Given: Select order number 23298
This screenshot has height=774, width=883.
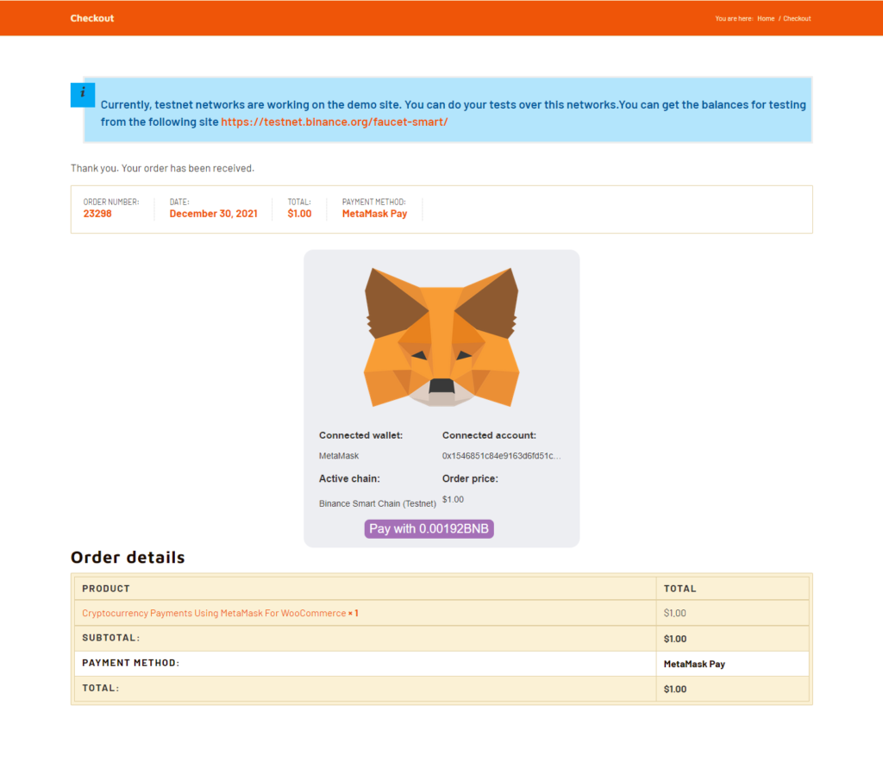Looking at the screenshot, I should pyautogui.click(x=97, y=214).
